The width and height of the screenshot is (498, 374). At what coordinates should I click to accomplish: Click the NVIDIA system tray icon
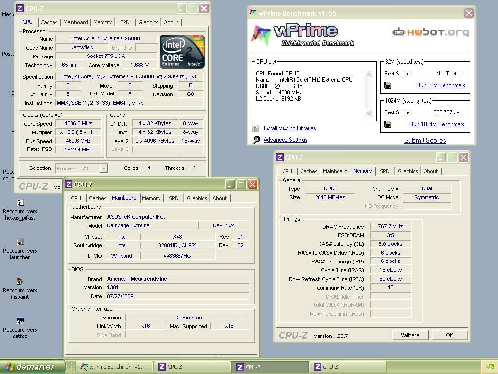point(490,366)
